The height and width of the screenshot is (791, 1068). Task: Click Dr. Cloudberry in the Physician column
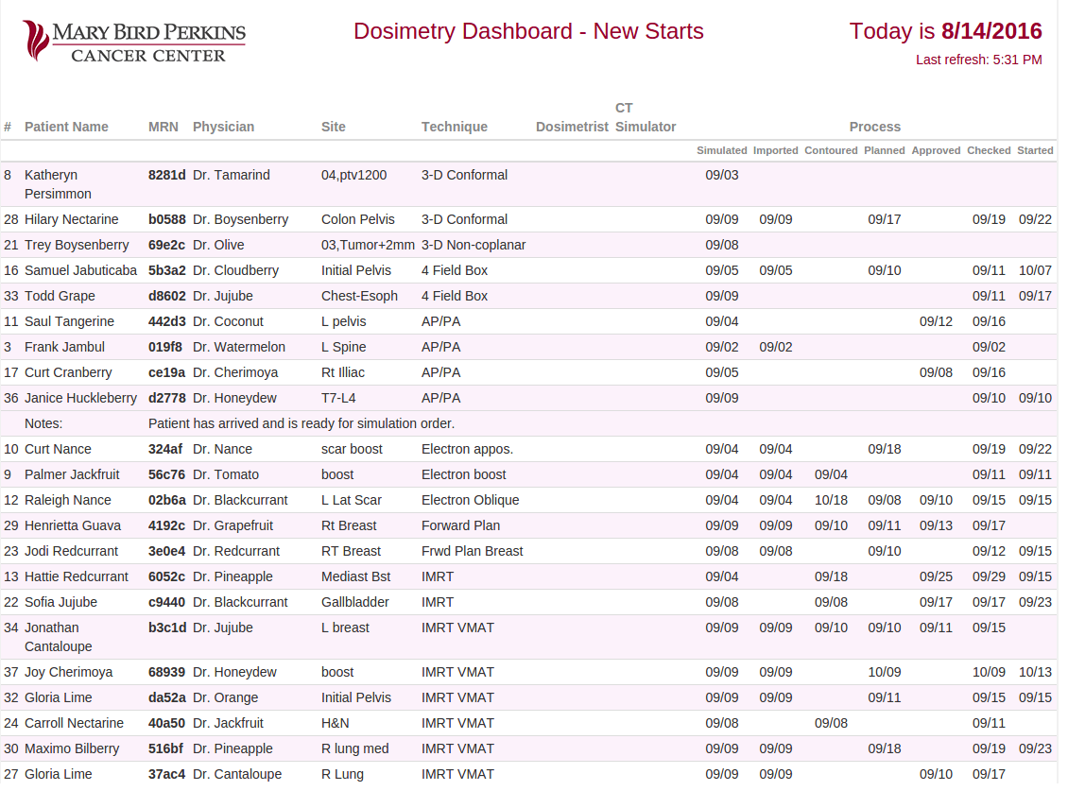[235, 270]
